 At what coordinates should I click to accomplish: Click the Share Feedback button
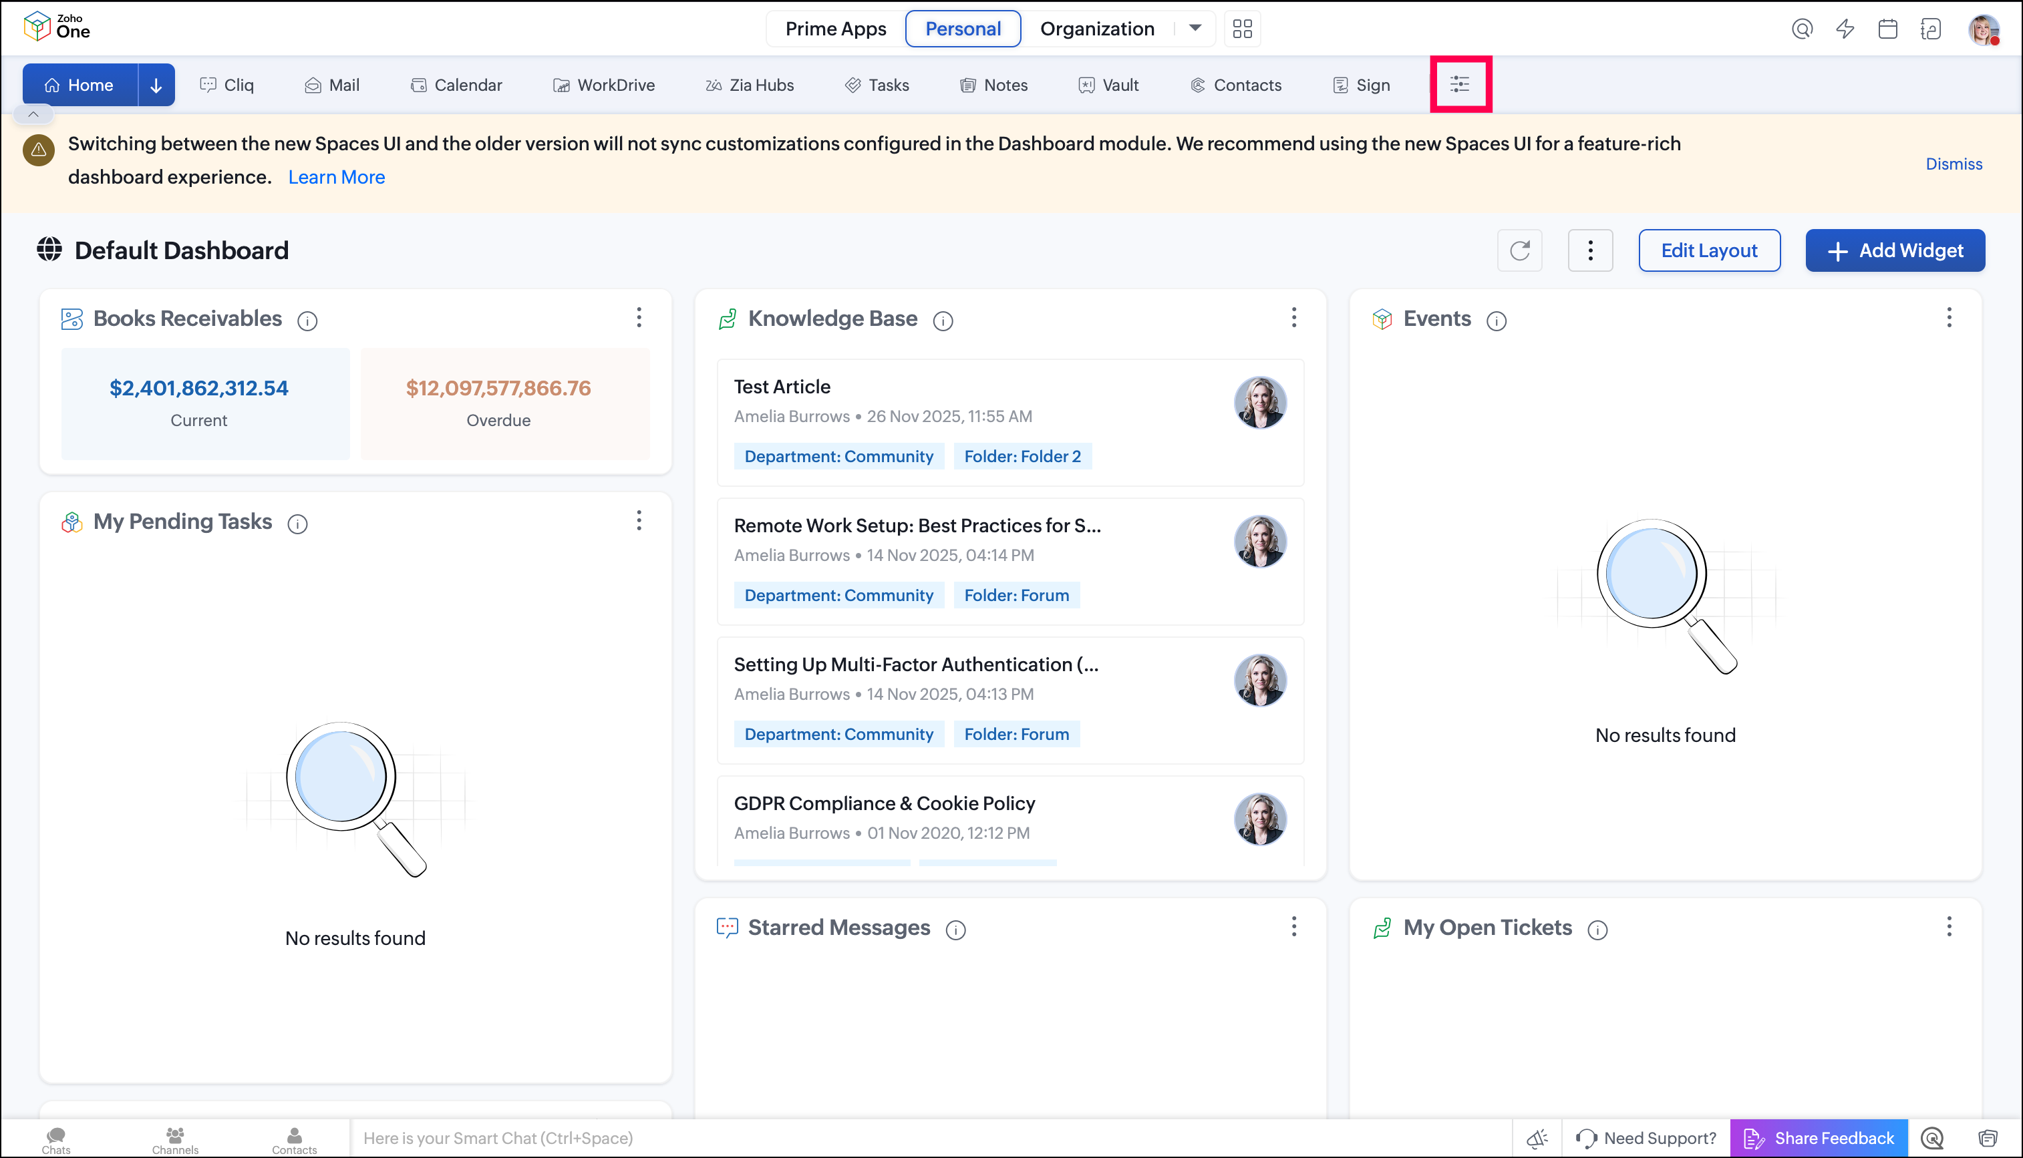pyautogui.click(x=1819, y=1138)
